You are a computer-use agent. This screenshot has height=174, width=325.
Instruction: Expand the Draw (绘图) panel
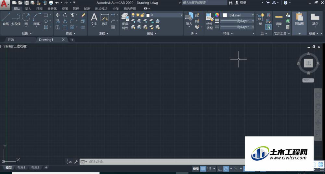[x=27, y=33]
